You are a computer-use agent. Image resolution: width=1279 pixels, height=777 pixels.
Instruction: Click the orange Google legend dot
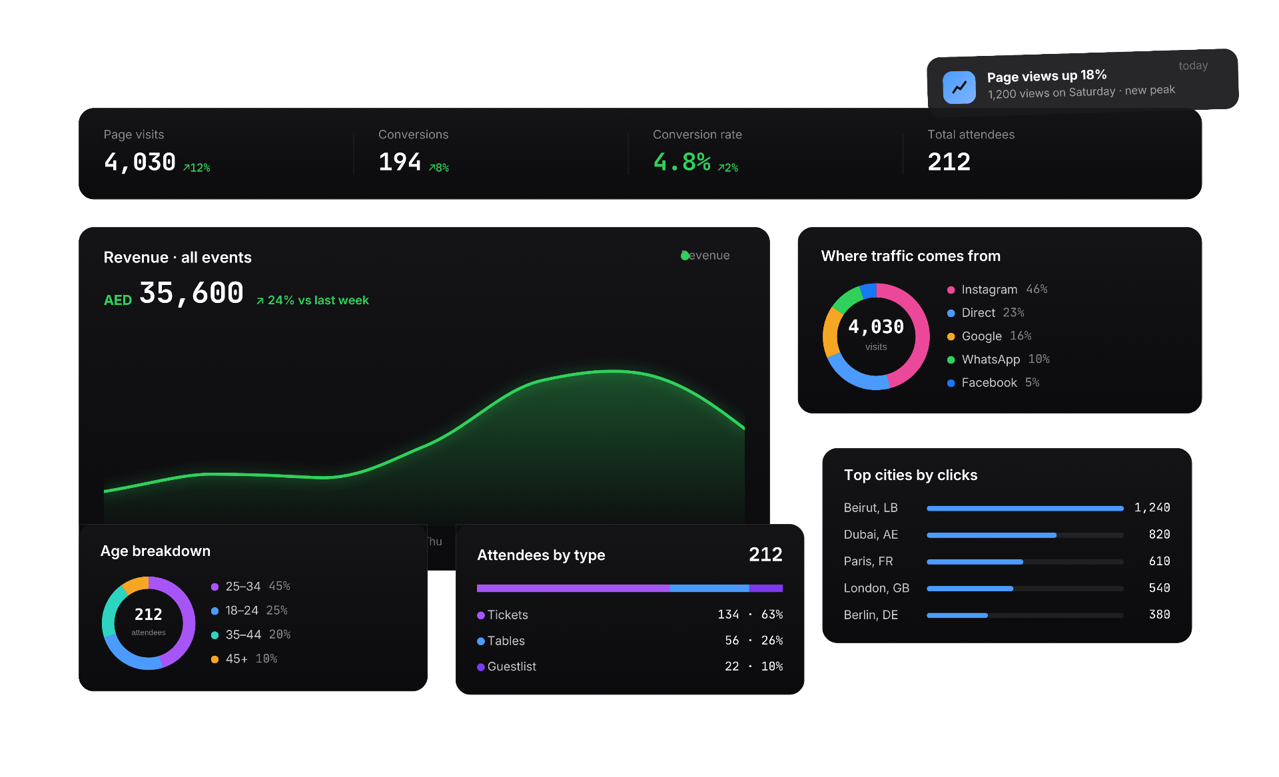pos(951,336)
